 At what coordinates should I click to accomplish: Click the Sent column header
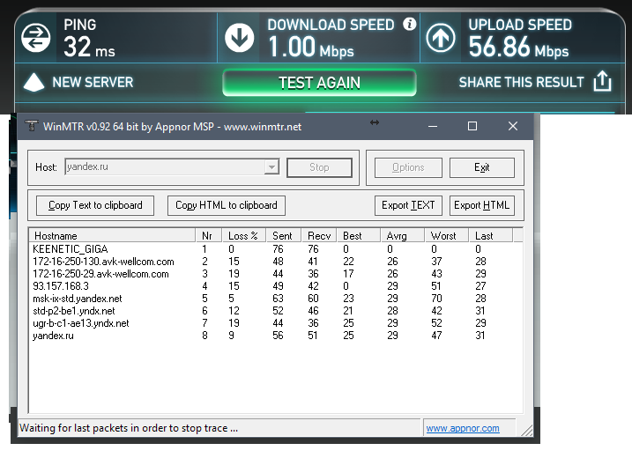283,235
